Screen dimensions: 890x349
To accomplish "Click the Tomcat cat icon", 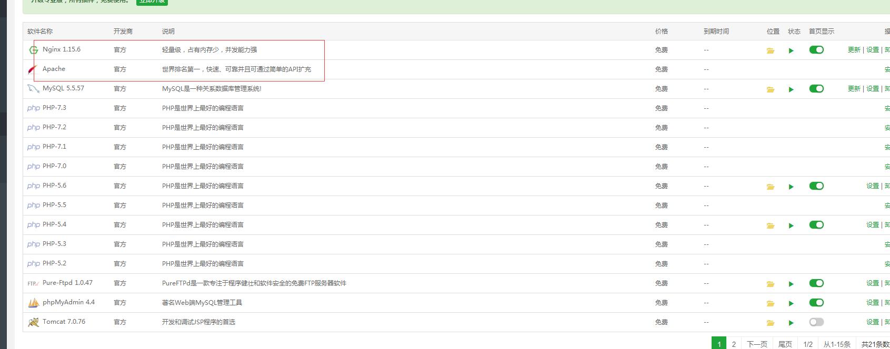I will [x=33, y=322].
